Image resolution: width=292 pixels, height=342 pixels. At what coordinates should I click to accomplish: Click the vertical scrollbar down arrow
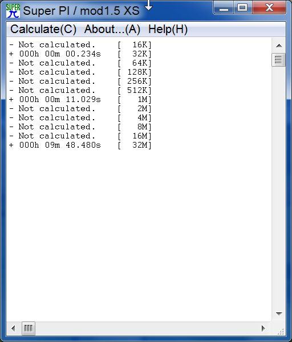click(x=279, y=313)
